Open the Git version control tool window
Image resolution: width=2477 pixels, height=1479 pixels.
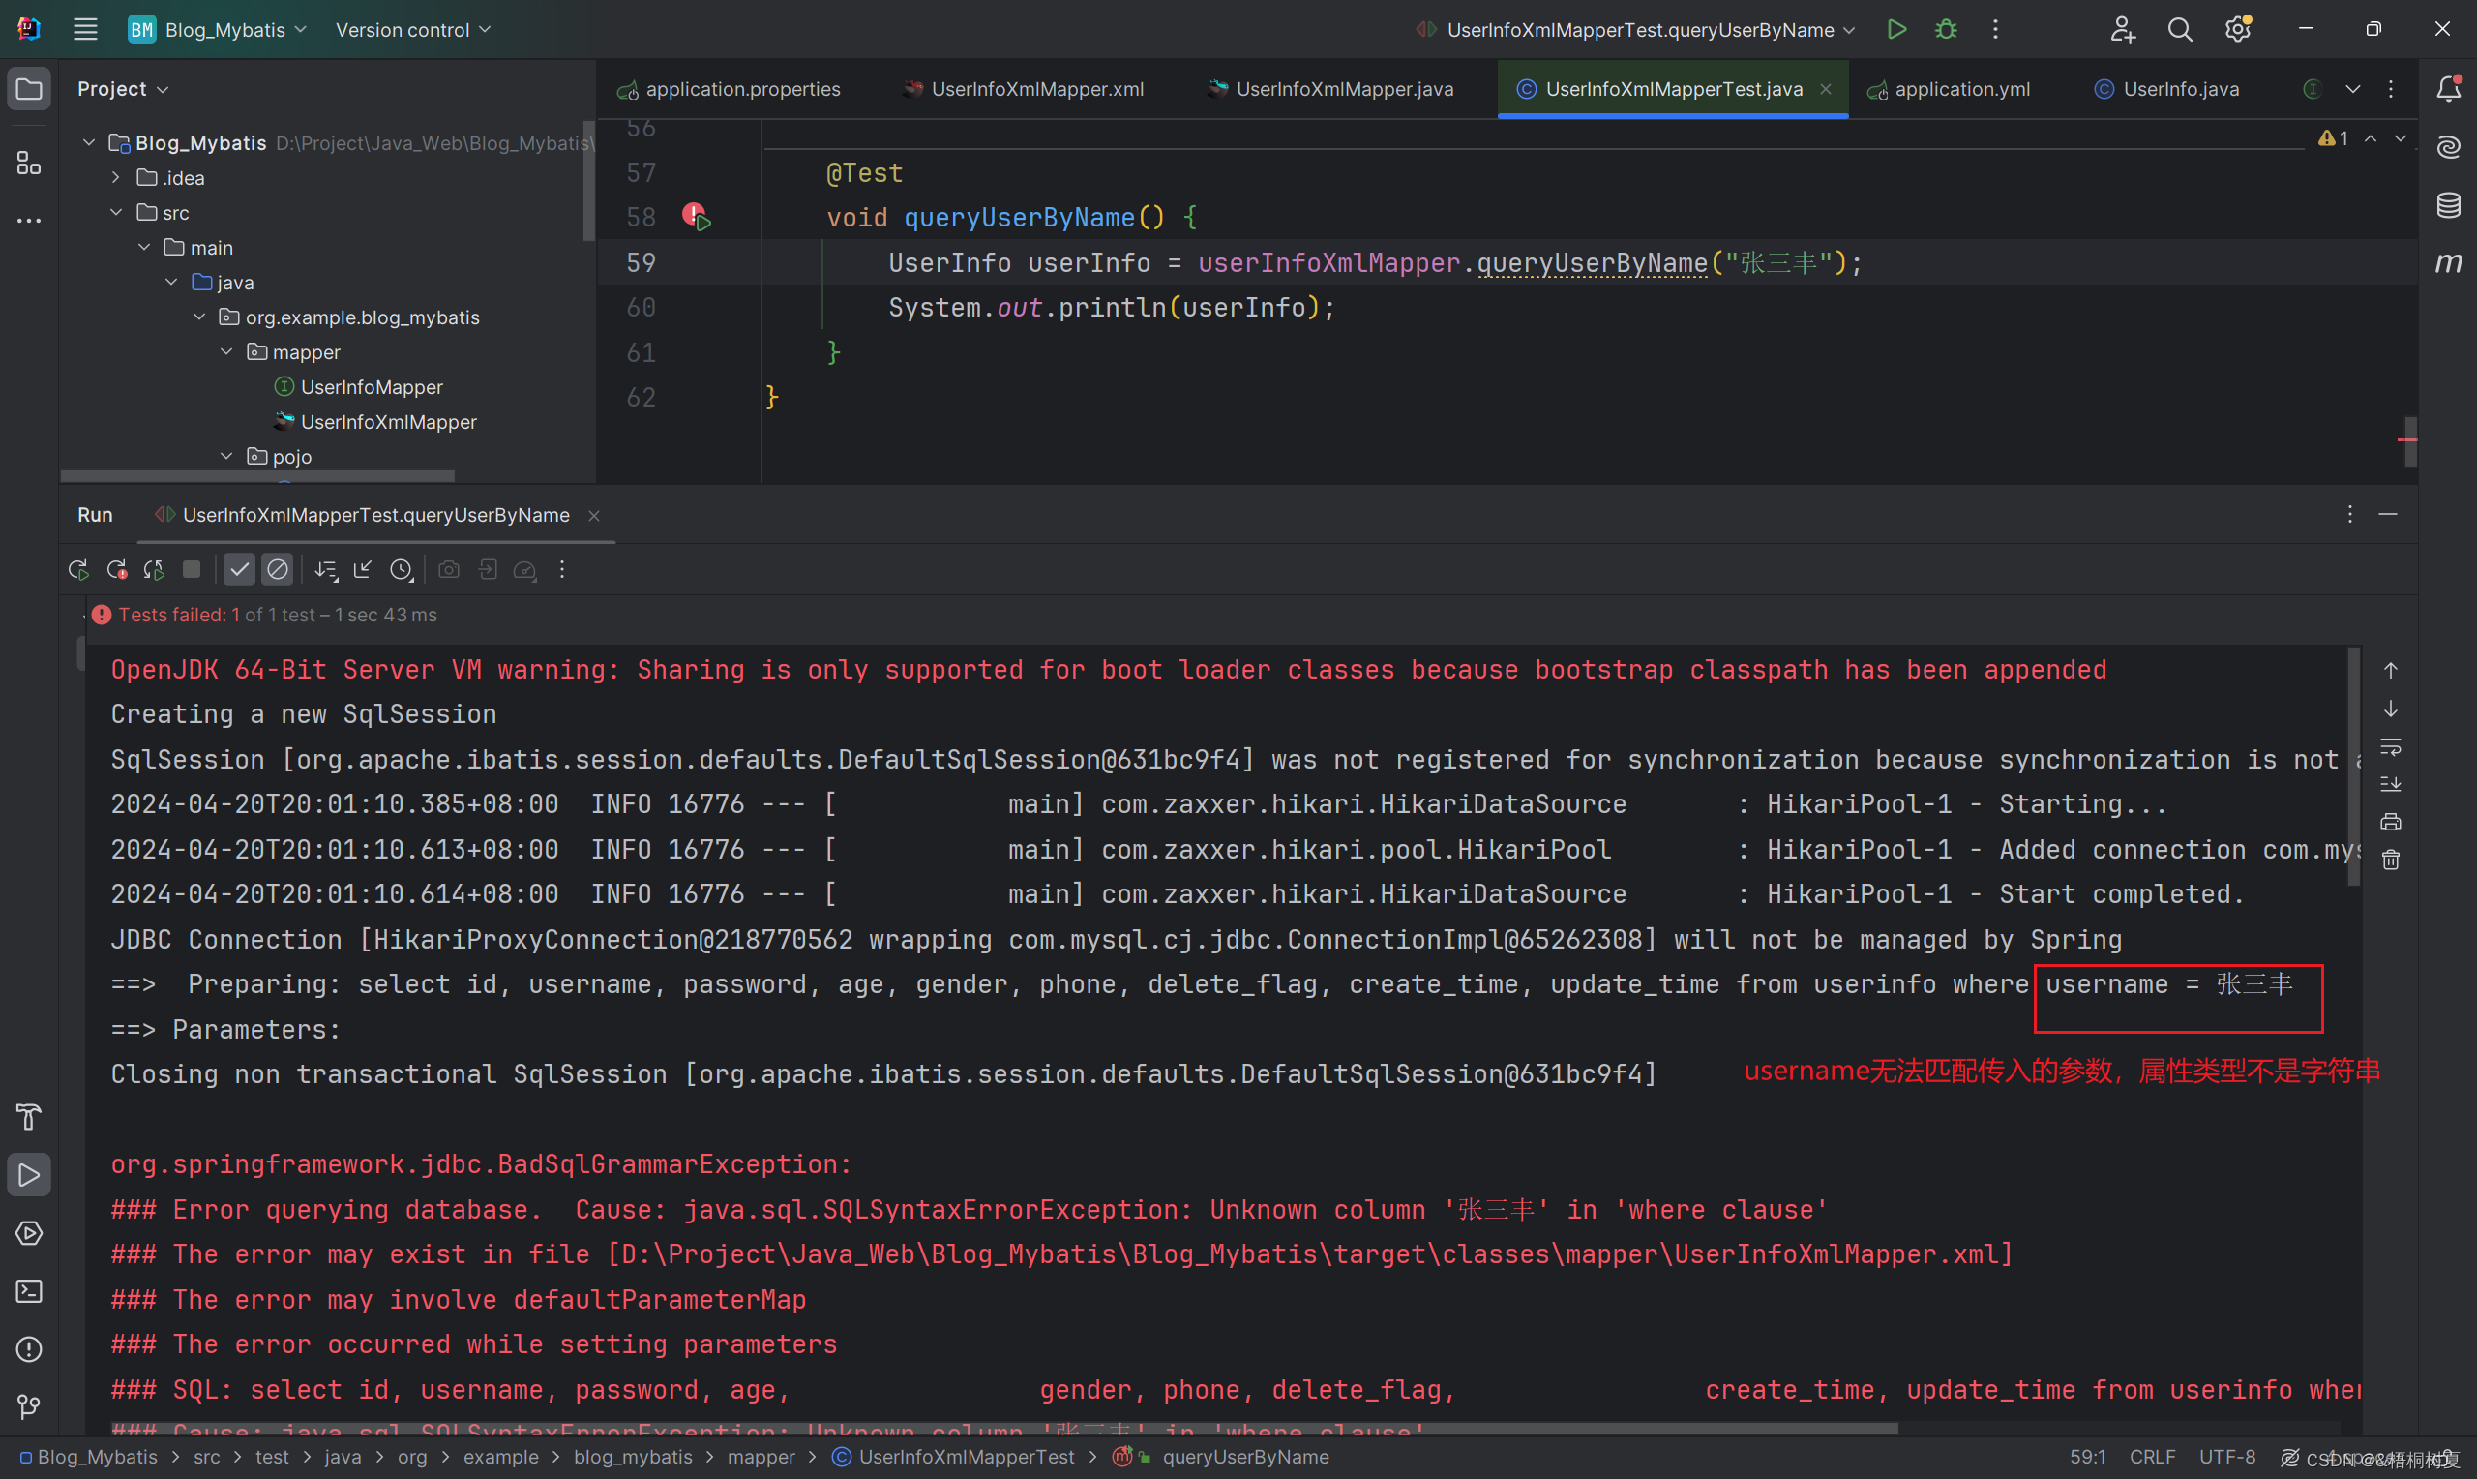pyautogui.click(x=29, y=1406)
